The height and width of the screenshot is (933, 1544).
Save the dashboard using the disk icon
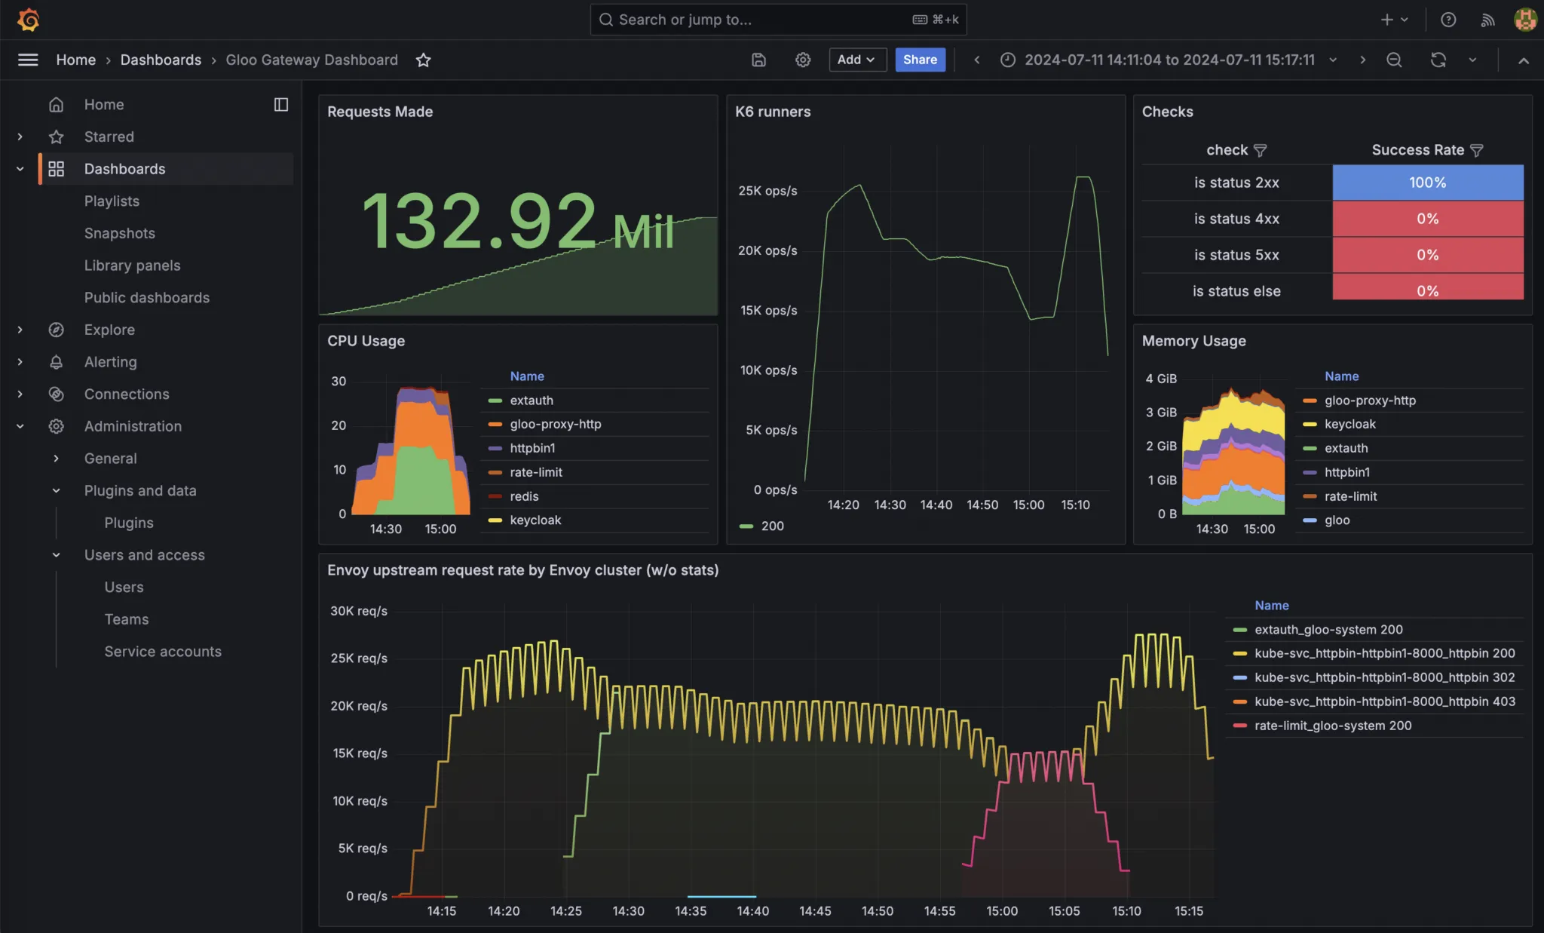(x=758, y=60)
